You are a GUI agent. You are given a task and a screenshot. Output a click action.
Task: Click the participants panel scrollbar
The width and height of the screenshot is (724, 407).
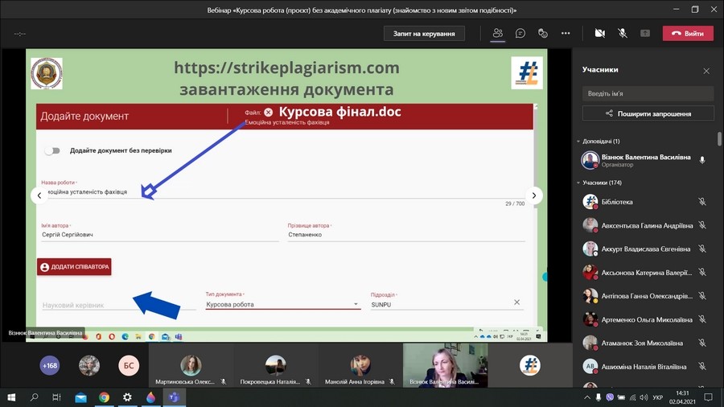click(x=719, y=139)
